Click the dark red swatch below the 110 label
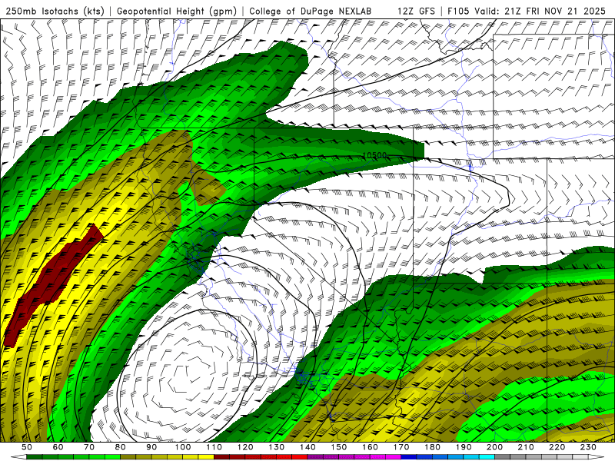Screen dimensions: 615x461 coord(222,457)
